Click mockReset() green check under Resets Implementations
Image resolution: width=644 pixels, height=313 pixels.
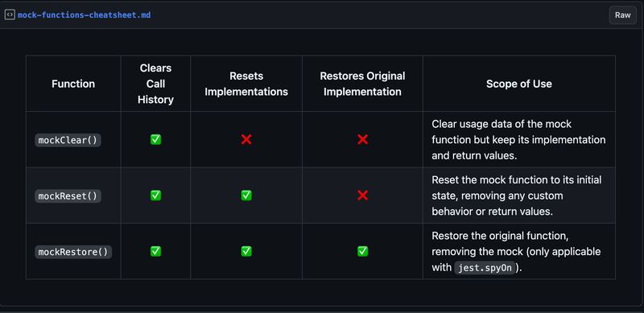click(x=246, y=196)
